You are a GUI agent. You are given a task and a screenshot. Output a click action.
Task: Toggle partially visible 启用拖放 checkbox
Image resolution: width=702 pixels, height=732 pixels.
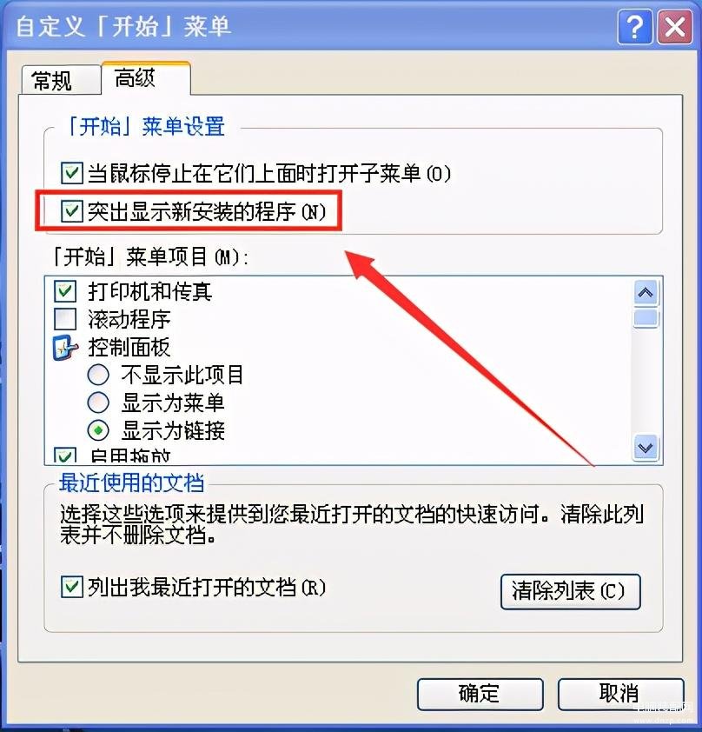pos(65,456)
